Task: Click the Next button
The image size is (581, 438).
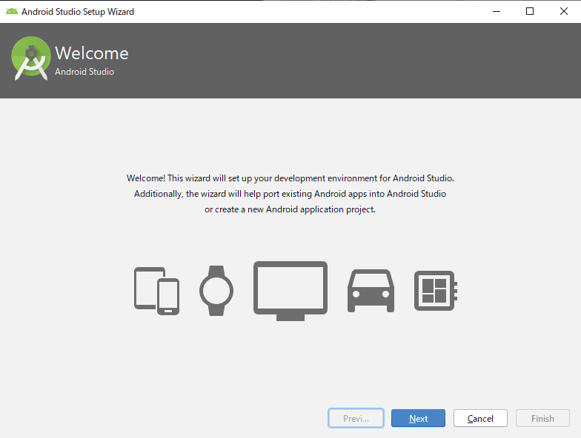Action: coord(418,419)
